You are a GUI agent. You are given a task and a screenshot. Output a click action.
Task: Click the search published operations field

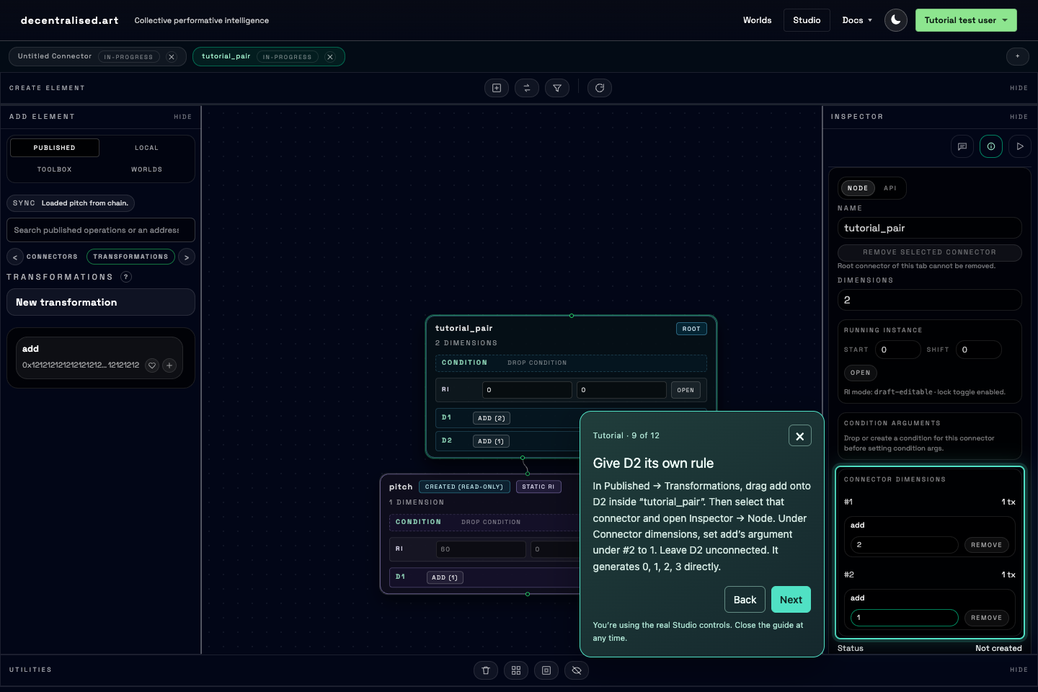(101, 230)
